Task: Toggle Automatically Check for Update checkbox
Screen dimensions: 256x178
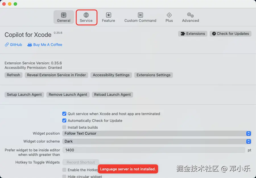Action: [64, 120]
